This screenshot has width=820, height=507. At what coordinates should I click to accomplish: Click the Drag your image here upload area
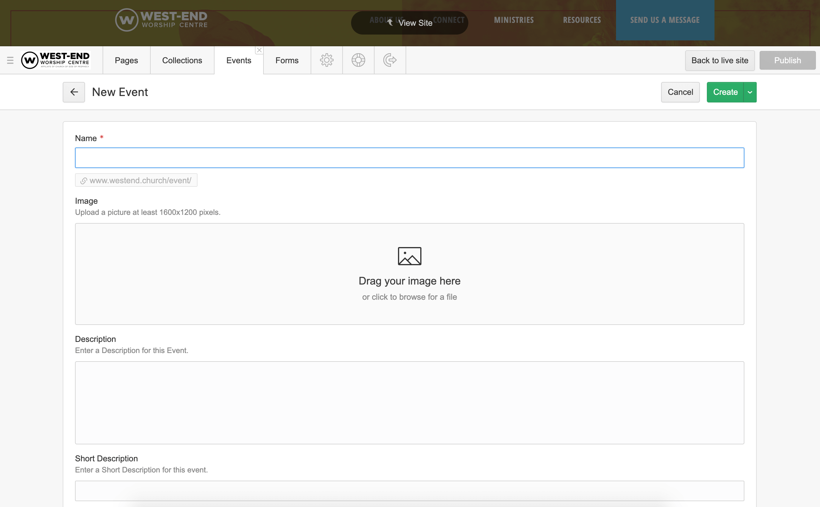(x=409, y=274)
